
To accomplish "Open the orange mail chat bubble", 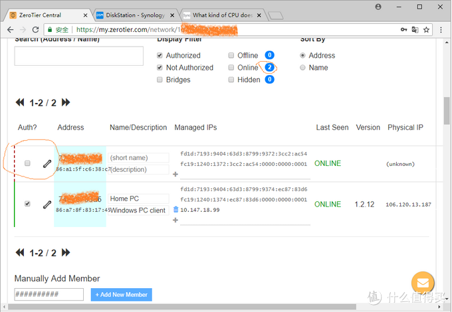I will pos(423,283).
